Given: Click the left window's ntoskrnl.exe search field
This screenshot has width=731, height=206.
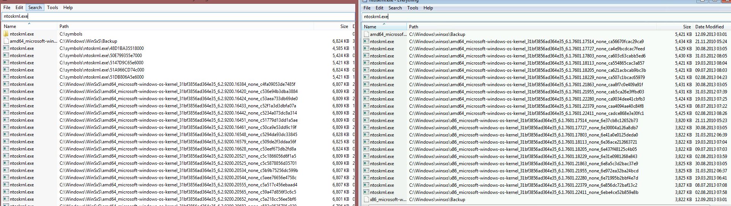Looking at the screenshot, I should [x=178, y=16].
